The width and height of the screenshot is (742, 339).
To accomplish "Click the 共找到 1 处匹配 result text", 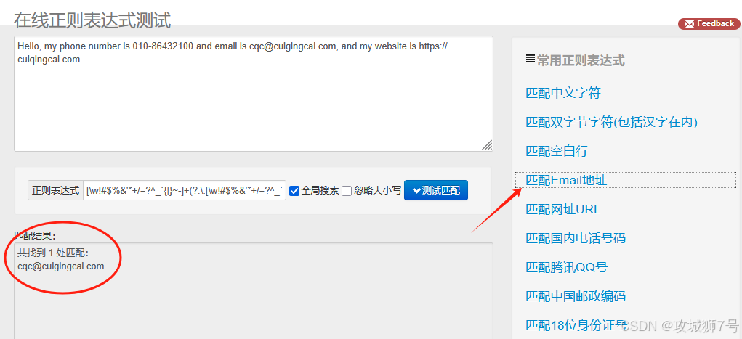I will click(52, 253).
